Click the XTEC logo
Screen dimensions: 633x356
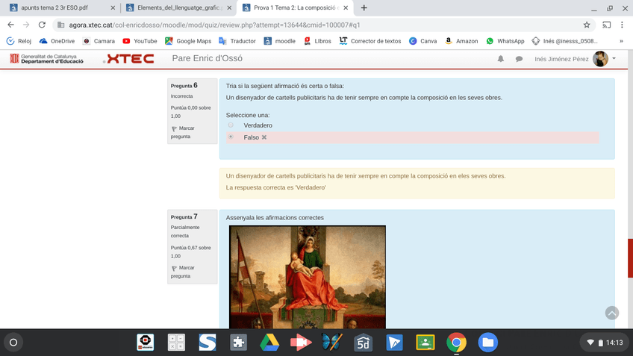point(128,58)
